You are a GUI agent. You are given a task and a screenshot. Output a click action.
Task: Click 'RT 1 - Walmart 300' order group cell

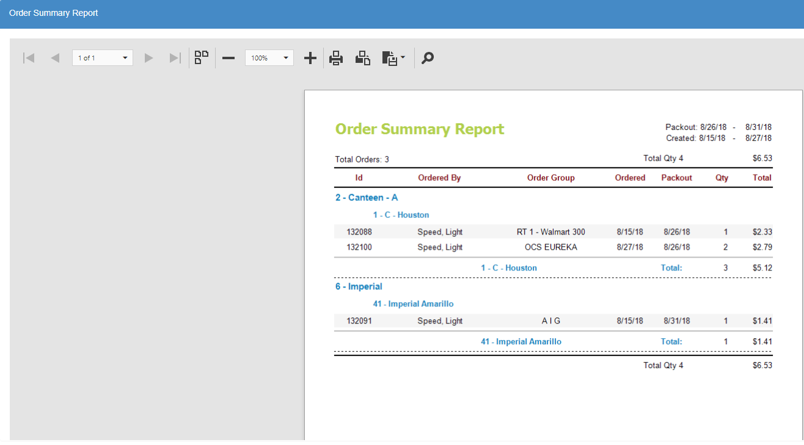pos(551,232)
